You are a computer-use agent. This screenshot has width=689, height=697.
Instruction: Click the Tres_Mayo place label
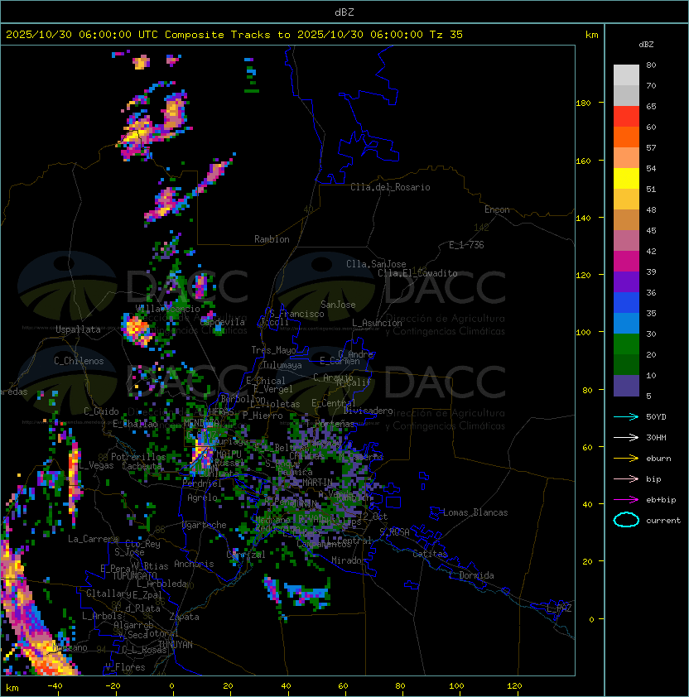pos(273,350)
